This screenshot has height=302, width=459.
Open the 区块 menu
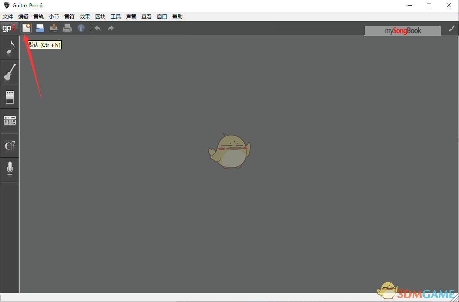coord(100,17)
